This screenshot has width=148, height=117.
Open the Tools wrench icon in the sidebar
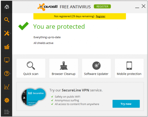point(7,33)
